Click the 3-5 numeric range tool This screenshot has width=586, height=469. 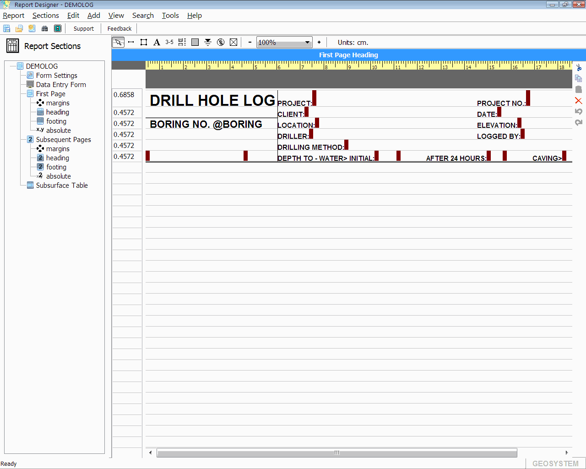(x=169, y=42)
